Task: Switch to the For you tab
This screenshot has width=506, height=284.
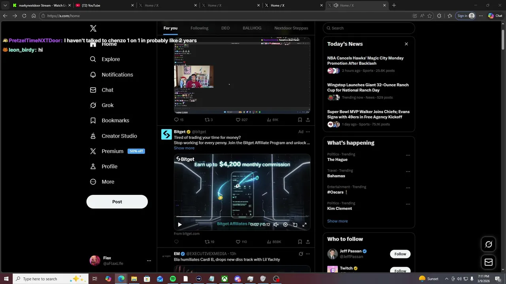Action: pyautogui.click(x=170, y=28)
